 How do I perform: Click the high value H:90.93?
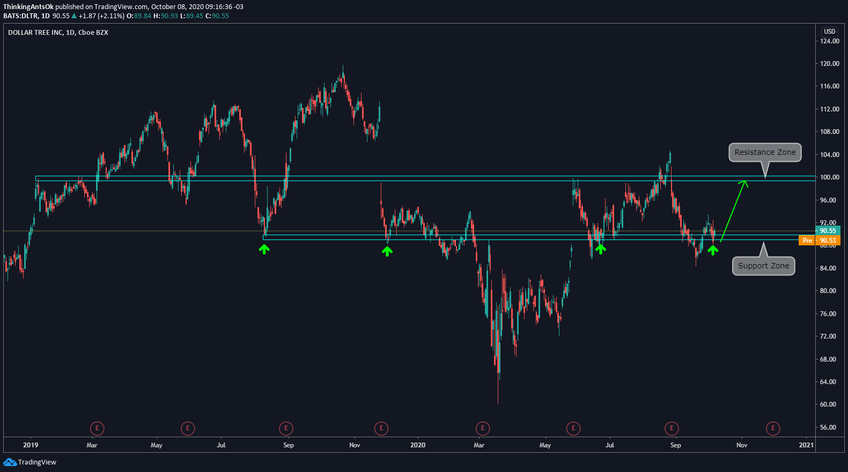tap(165, 16)
